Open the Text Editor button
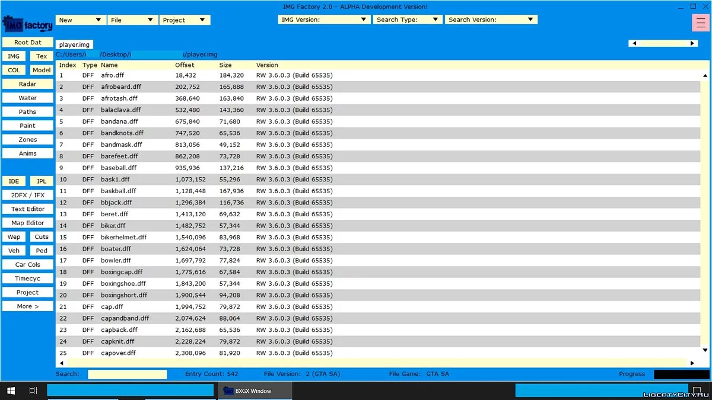Viewport: 712px width, 400px height. click(x=28, y=209)
